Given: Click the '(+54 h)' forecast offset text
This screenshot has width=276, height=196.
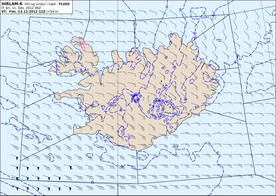Looking at the screenshot, I should (x=52, y=12).
